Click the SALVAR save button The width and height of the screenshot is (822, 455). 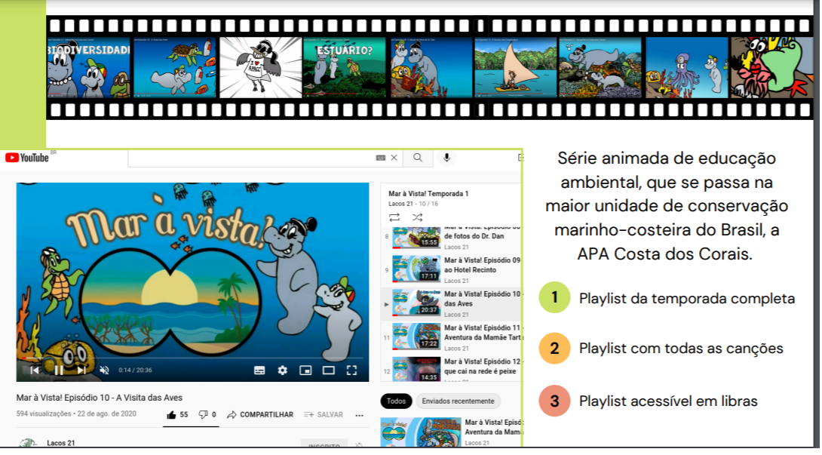tap(324, 414)
